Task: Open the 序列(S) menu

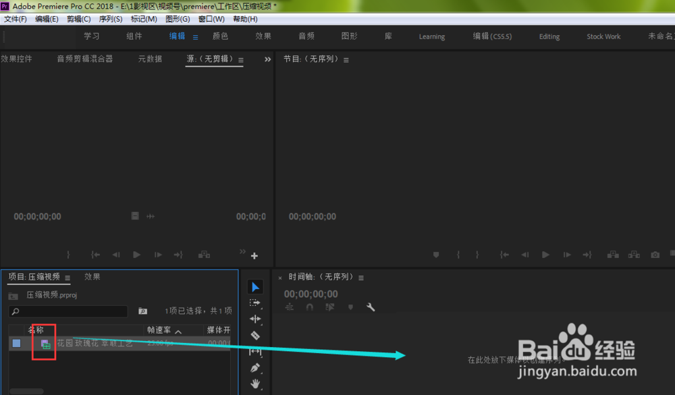Action: pyautogui.click(x=111, y=19)
